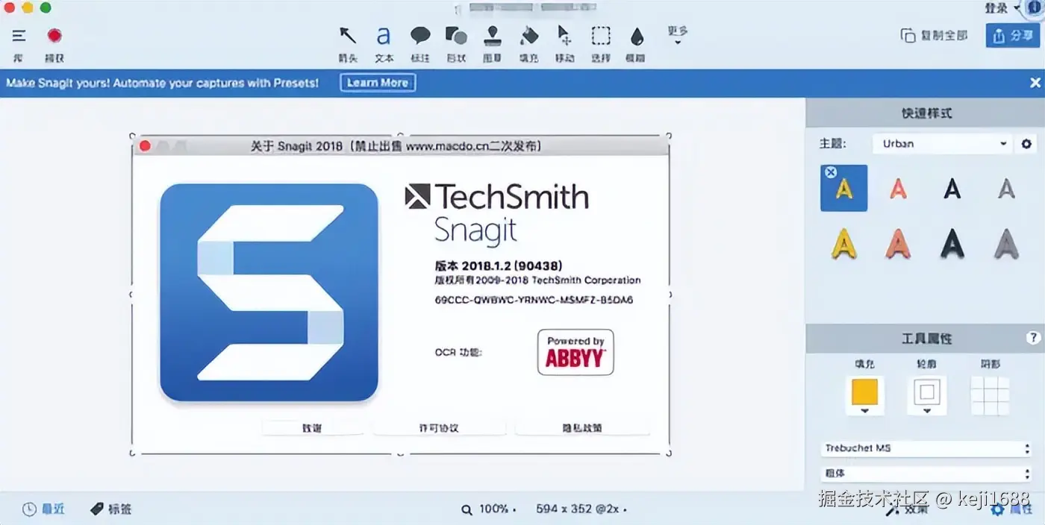This screenshot has height=525, width=1045.
Task: Select the Callout (标注) speech bubble tool
Action: coord(420,35)
